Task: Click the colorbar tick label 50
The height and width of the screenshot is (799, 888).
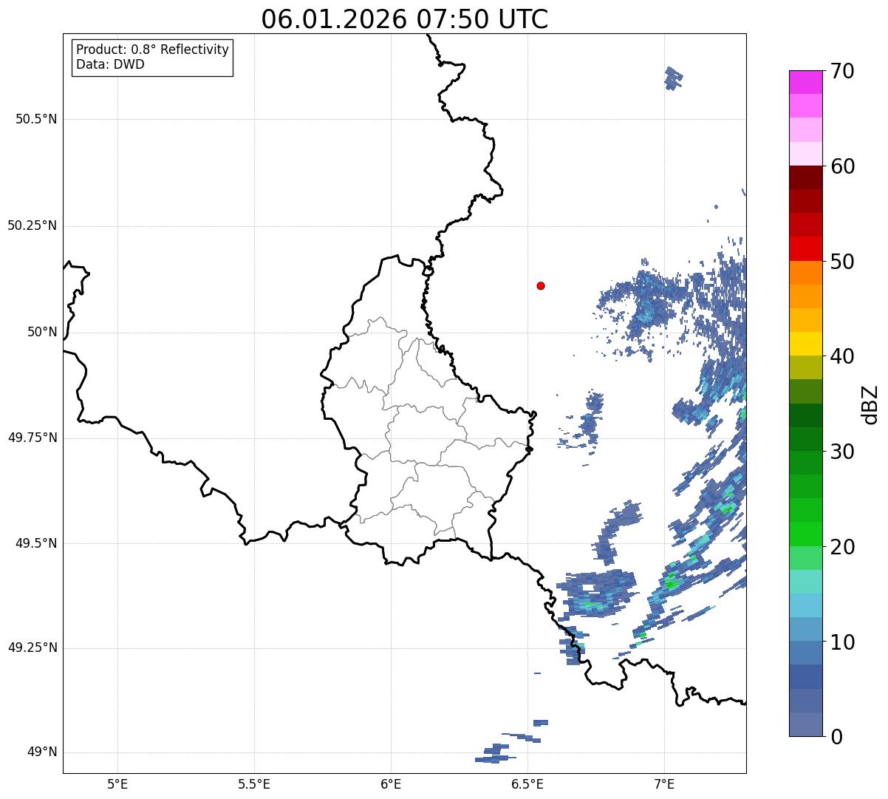Action: coord(842,262)
